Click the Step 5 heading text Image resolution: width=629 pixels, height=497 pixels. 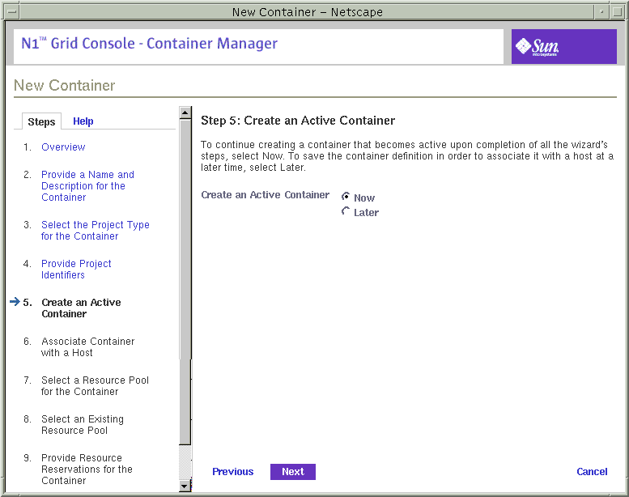pos(298,121)
